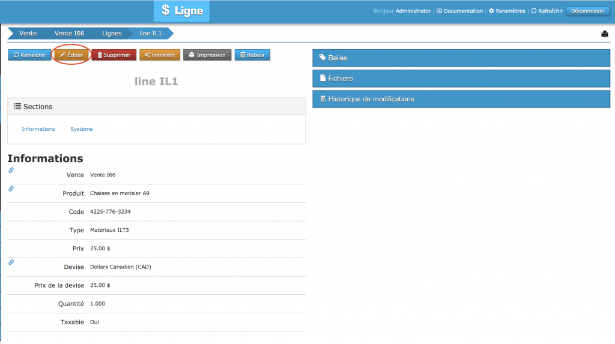615x344 pixels.
Task: Open link icon beside Devise field
Action: (x=11, y=262)
